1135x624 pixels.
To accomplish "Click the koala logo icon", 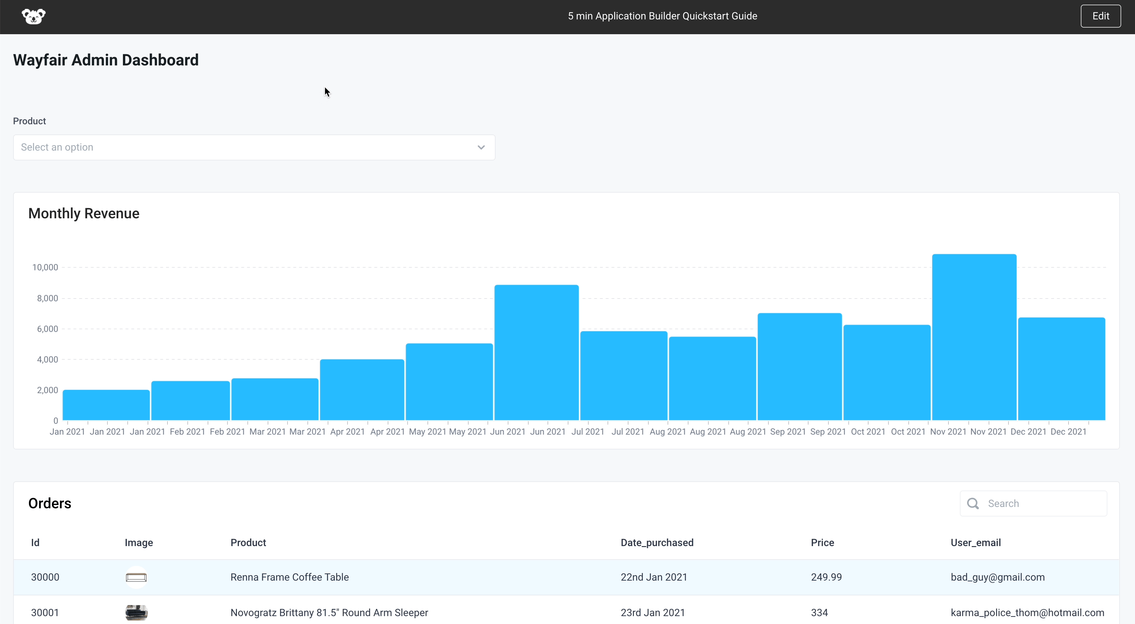I will [34, 16].
